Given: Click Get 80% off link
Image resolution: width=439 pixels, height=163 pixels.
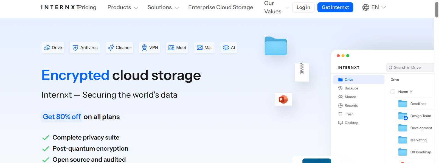Looking at the screenshot, I should coord(62,117).
